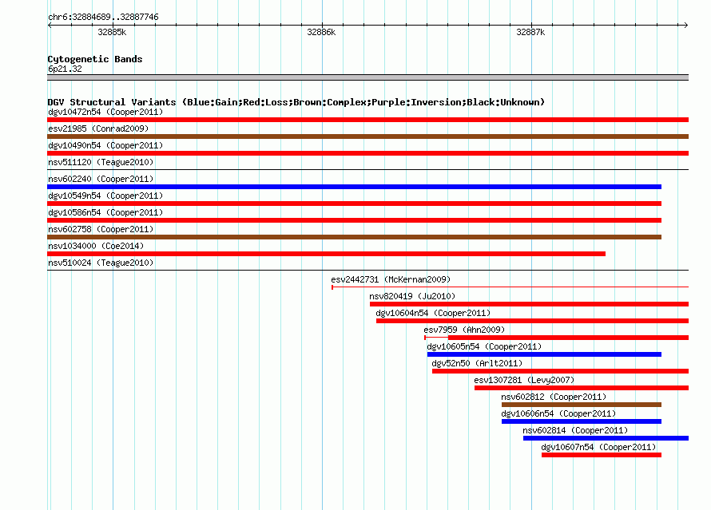711x510 pixels.
Task: Open the dgv10607n54 (Cooper2011) label
Action: (x=598, y=447)
